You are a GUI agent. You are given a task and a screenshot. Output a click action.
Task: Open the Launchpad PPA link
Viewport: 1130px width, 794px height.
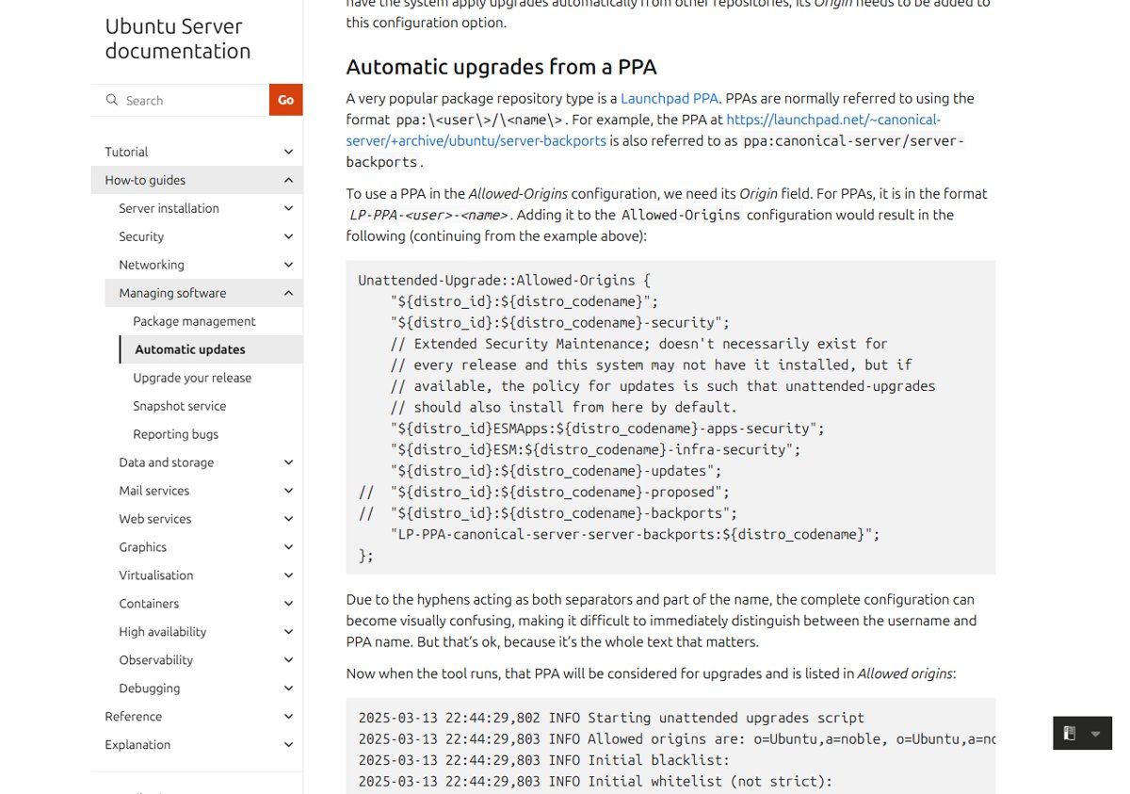(670, 98)
